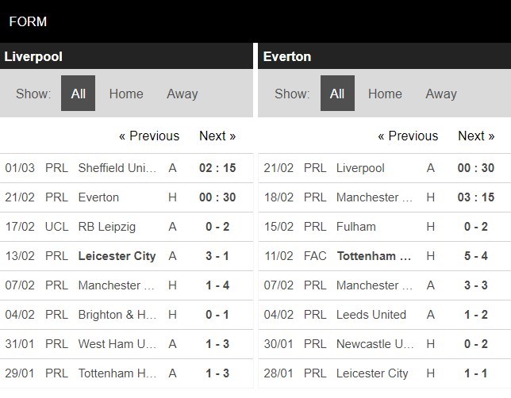The height and width of the screenshot is (398, 511).
Task: Select the All tab under Liverpool
Action: (78, 94)
